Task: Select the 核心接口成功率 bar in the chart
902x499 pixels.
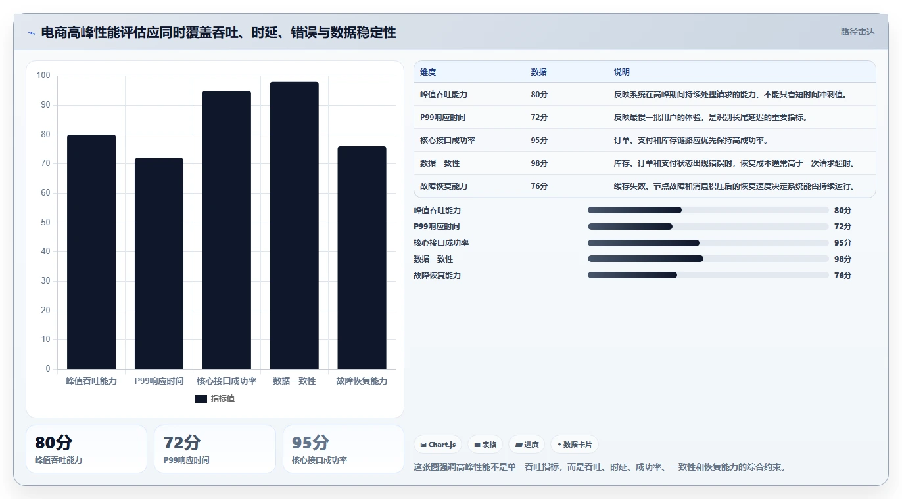Action: [227, 230]
